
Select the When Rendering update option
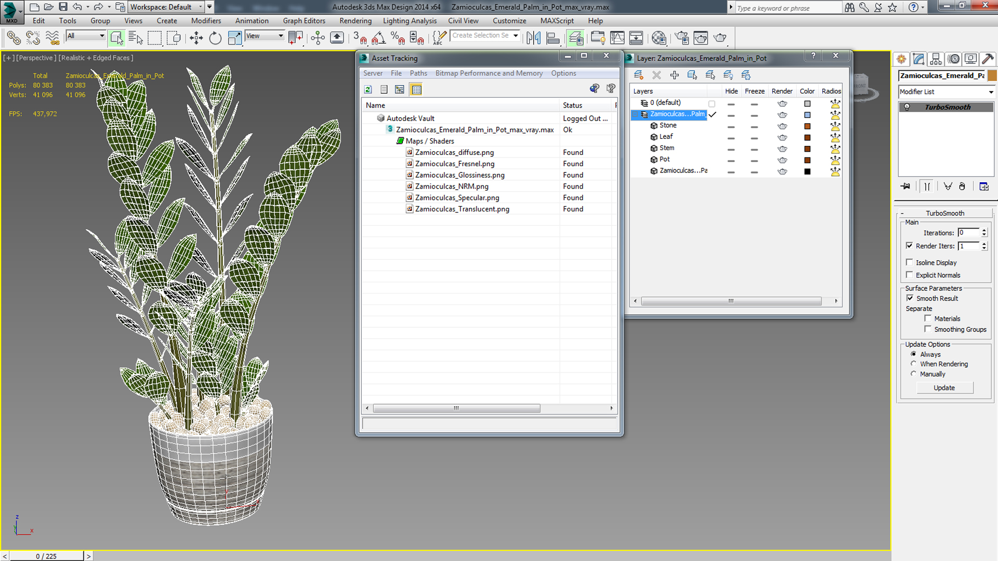pyautogui.click(x=913, y=364)
